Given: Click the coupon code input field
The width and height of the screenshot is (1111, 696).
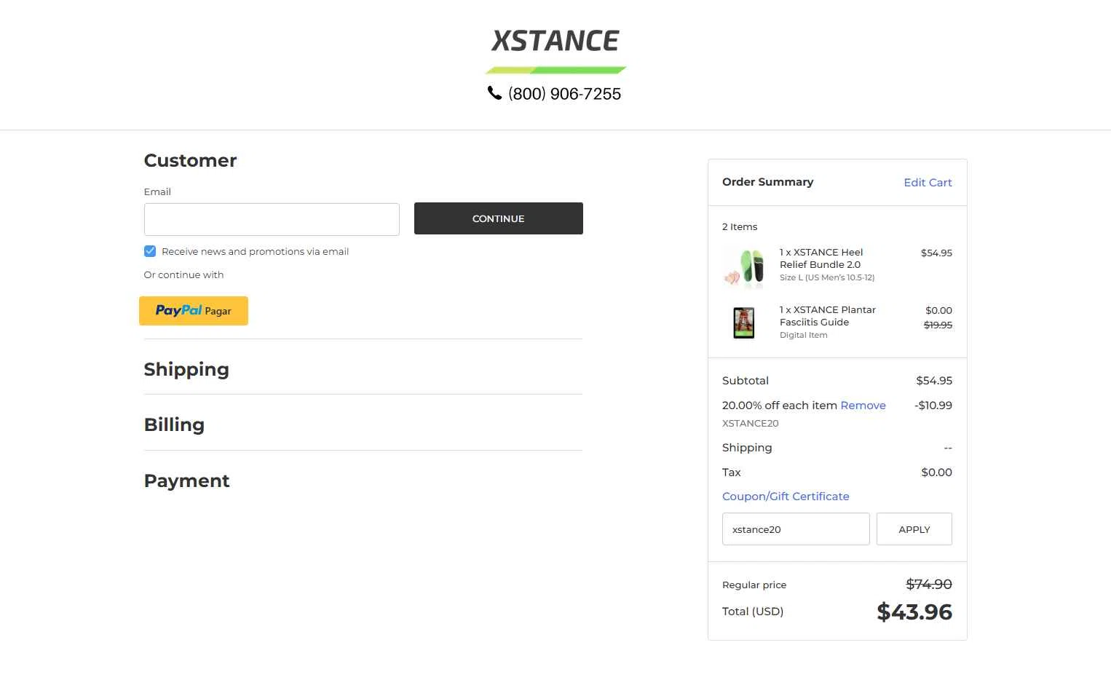Looking at the screenshot, I should pos(796,529).
